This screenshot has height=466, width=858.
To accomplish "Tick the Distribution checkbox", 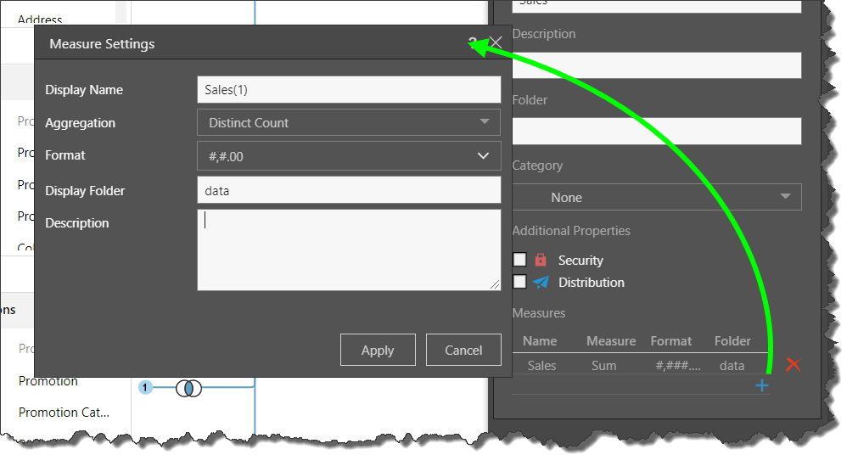I will pos(519,283).
